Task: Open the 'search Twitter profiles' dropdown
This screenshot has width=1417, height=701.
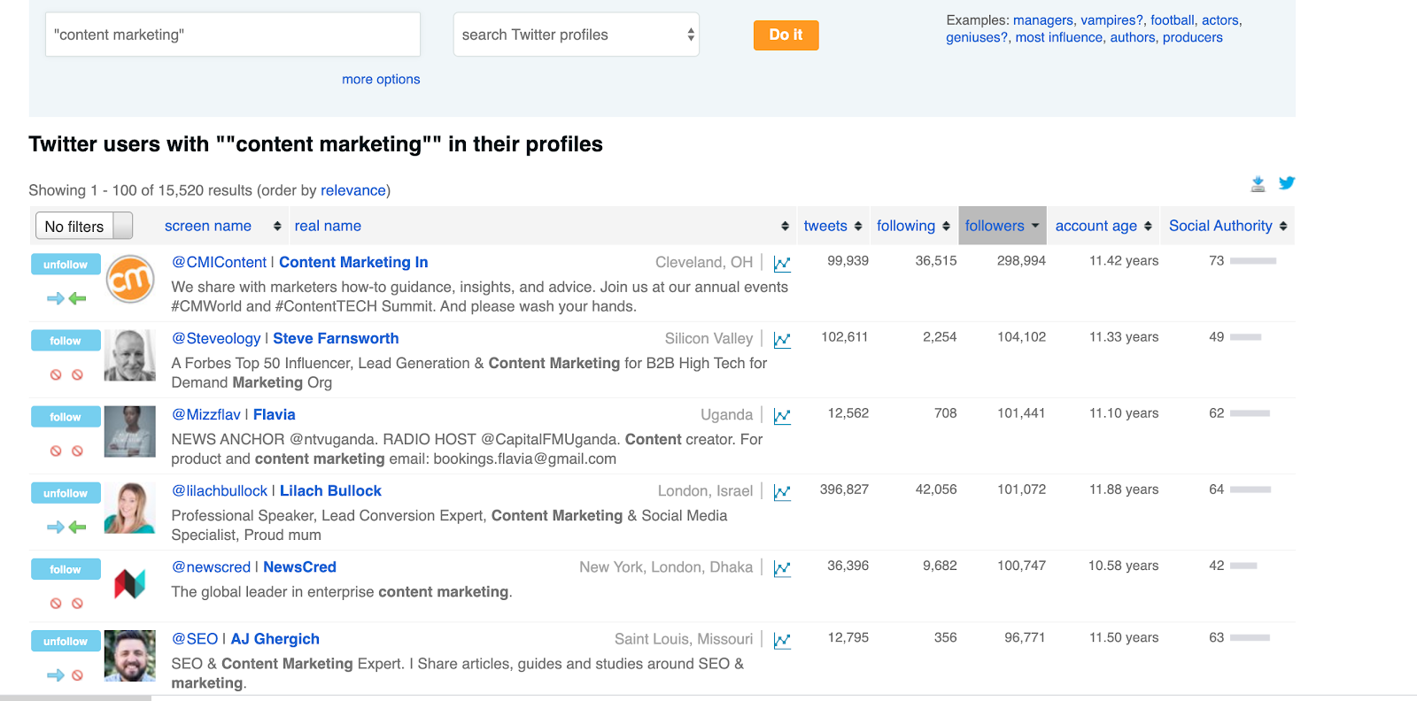Action: click(x=577, y=35)
